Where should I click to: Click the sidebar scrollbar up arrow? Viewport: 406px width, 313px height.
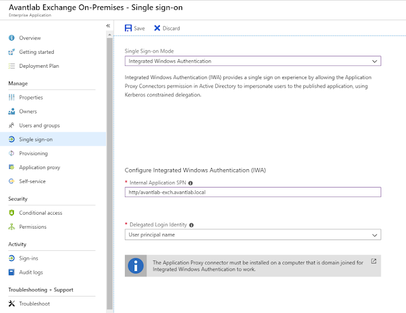coord(110,34)
